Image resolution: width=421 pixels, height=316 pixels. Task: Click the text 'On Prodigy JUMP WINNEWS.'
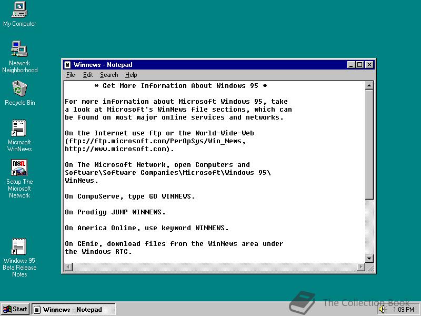pyautogui.click(x=115, y=212)
